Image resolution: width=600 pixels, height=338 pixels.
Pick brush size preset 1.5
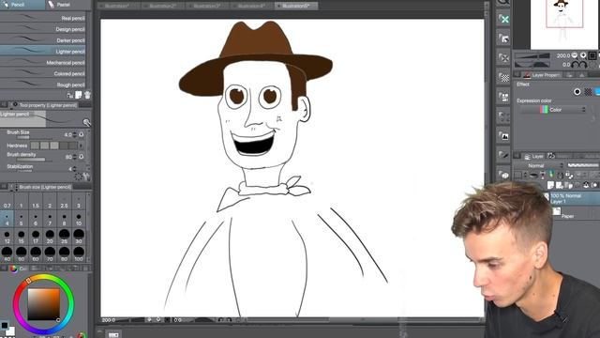pos(36,200)
